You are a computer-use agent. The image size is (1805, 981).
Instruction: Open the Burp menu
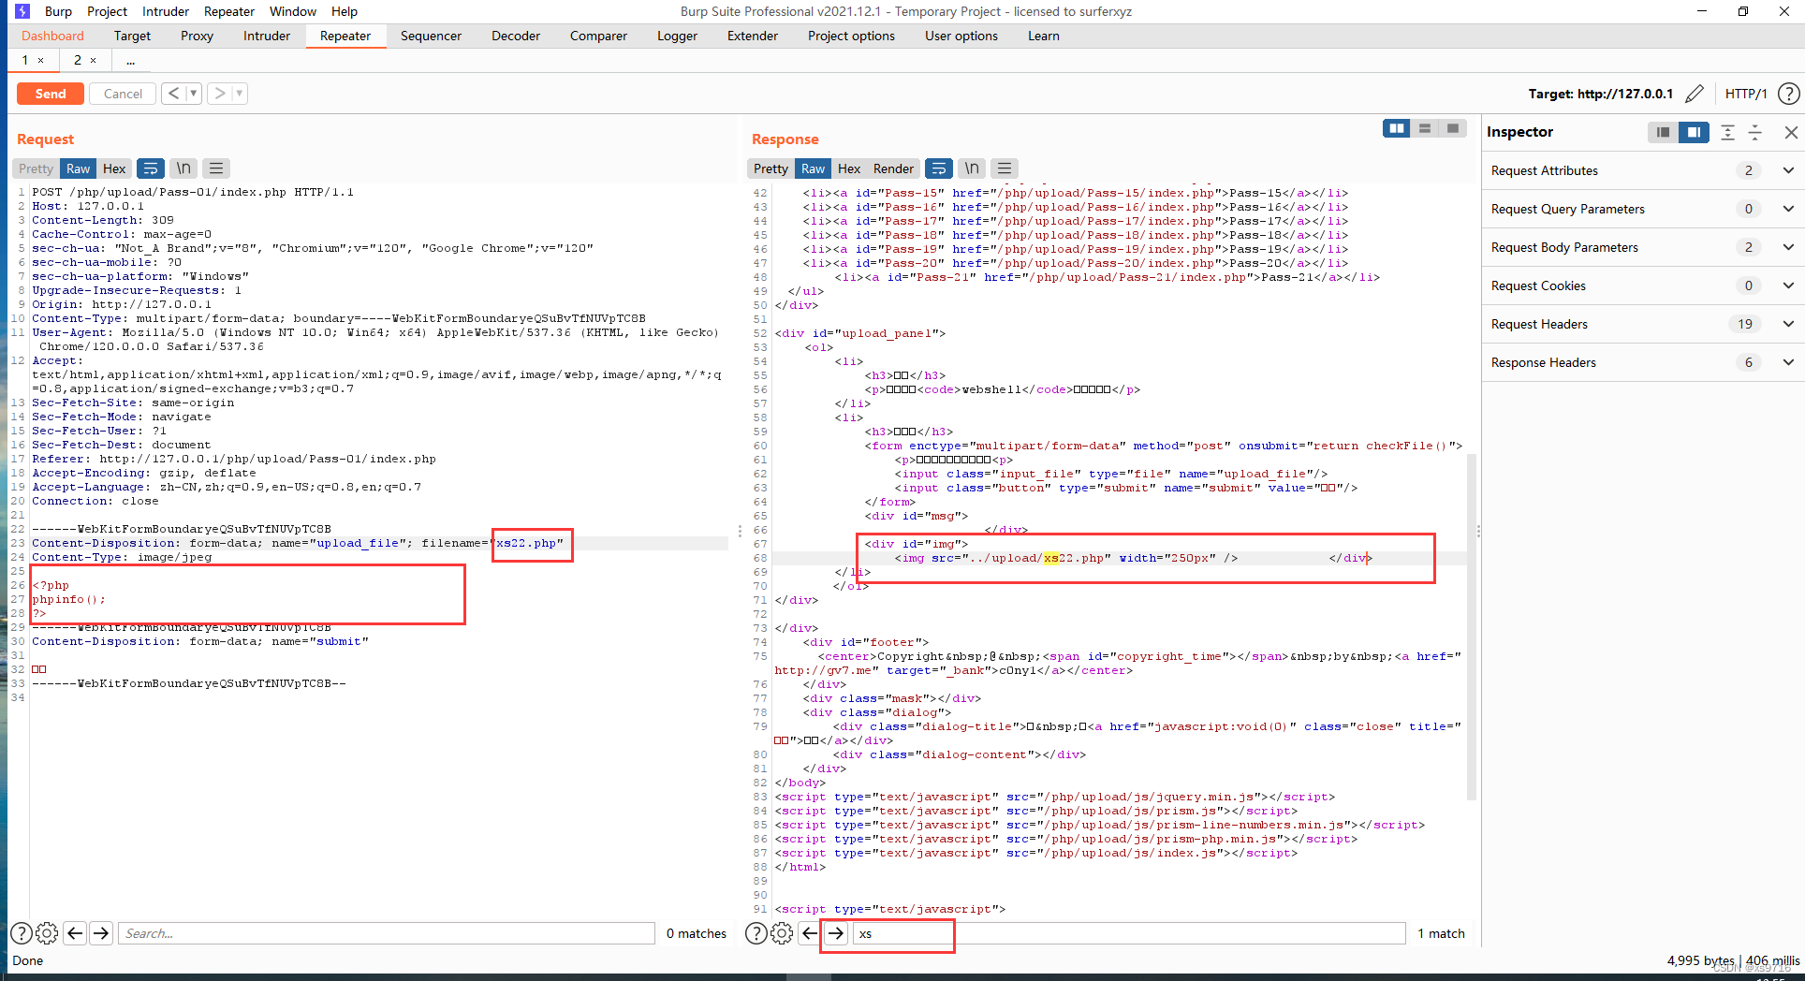(58, 11)
